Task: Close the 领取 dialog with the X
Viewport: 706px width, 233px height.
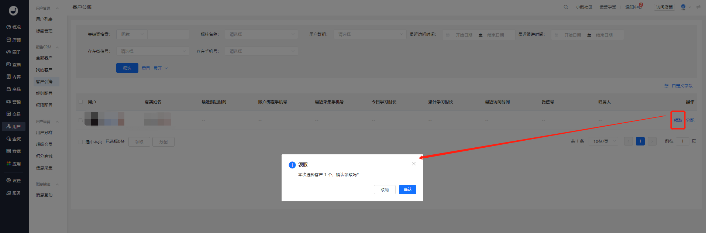Action: [414, 164]
